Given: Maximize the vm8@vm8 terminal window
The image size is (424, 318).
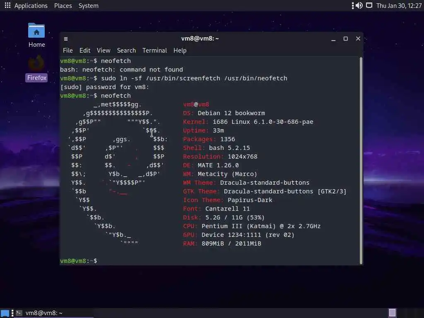Looking at the screenshot, I should coord(346,39).
